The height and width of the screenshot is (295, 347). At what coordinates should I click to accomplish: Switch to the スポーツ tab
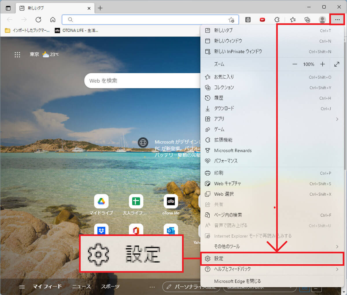(110, 287)
